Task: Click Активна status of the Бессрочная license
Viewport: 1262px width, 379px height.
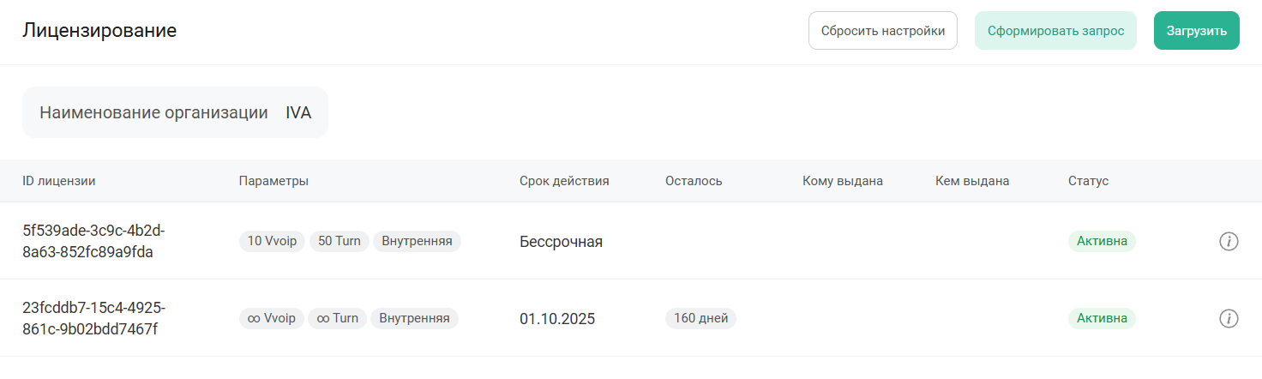Action: pos(1102,242)
